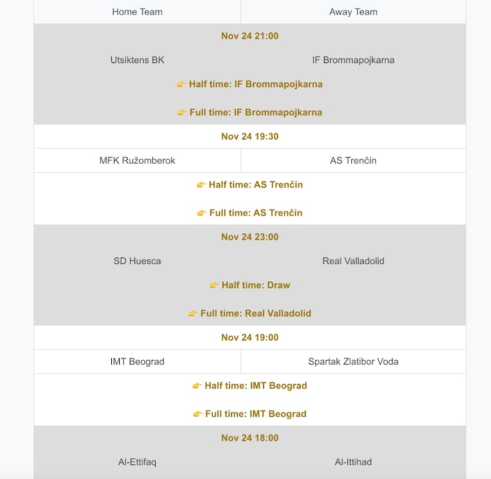
Task: Click the Home Team column header
Action: click(137, 12)
